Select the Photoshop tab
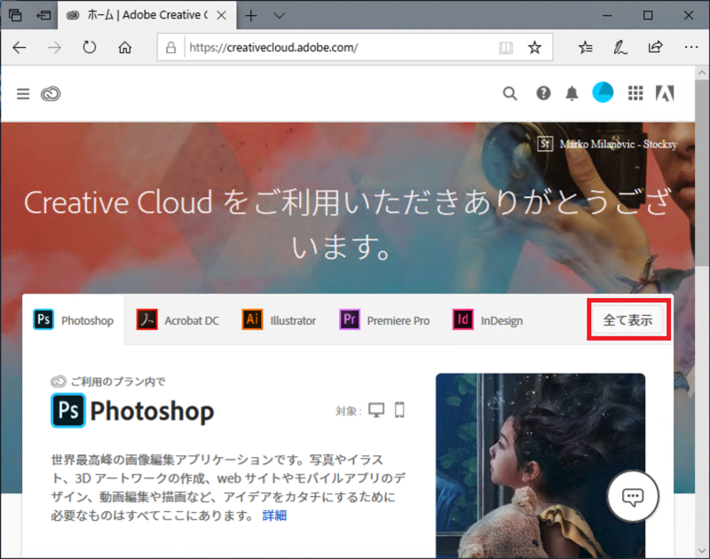The image size is (710, 559). (x=75, y=320)
